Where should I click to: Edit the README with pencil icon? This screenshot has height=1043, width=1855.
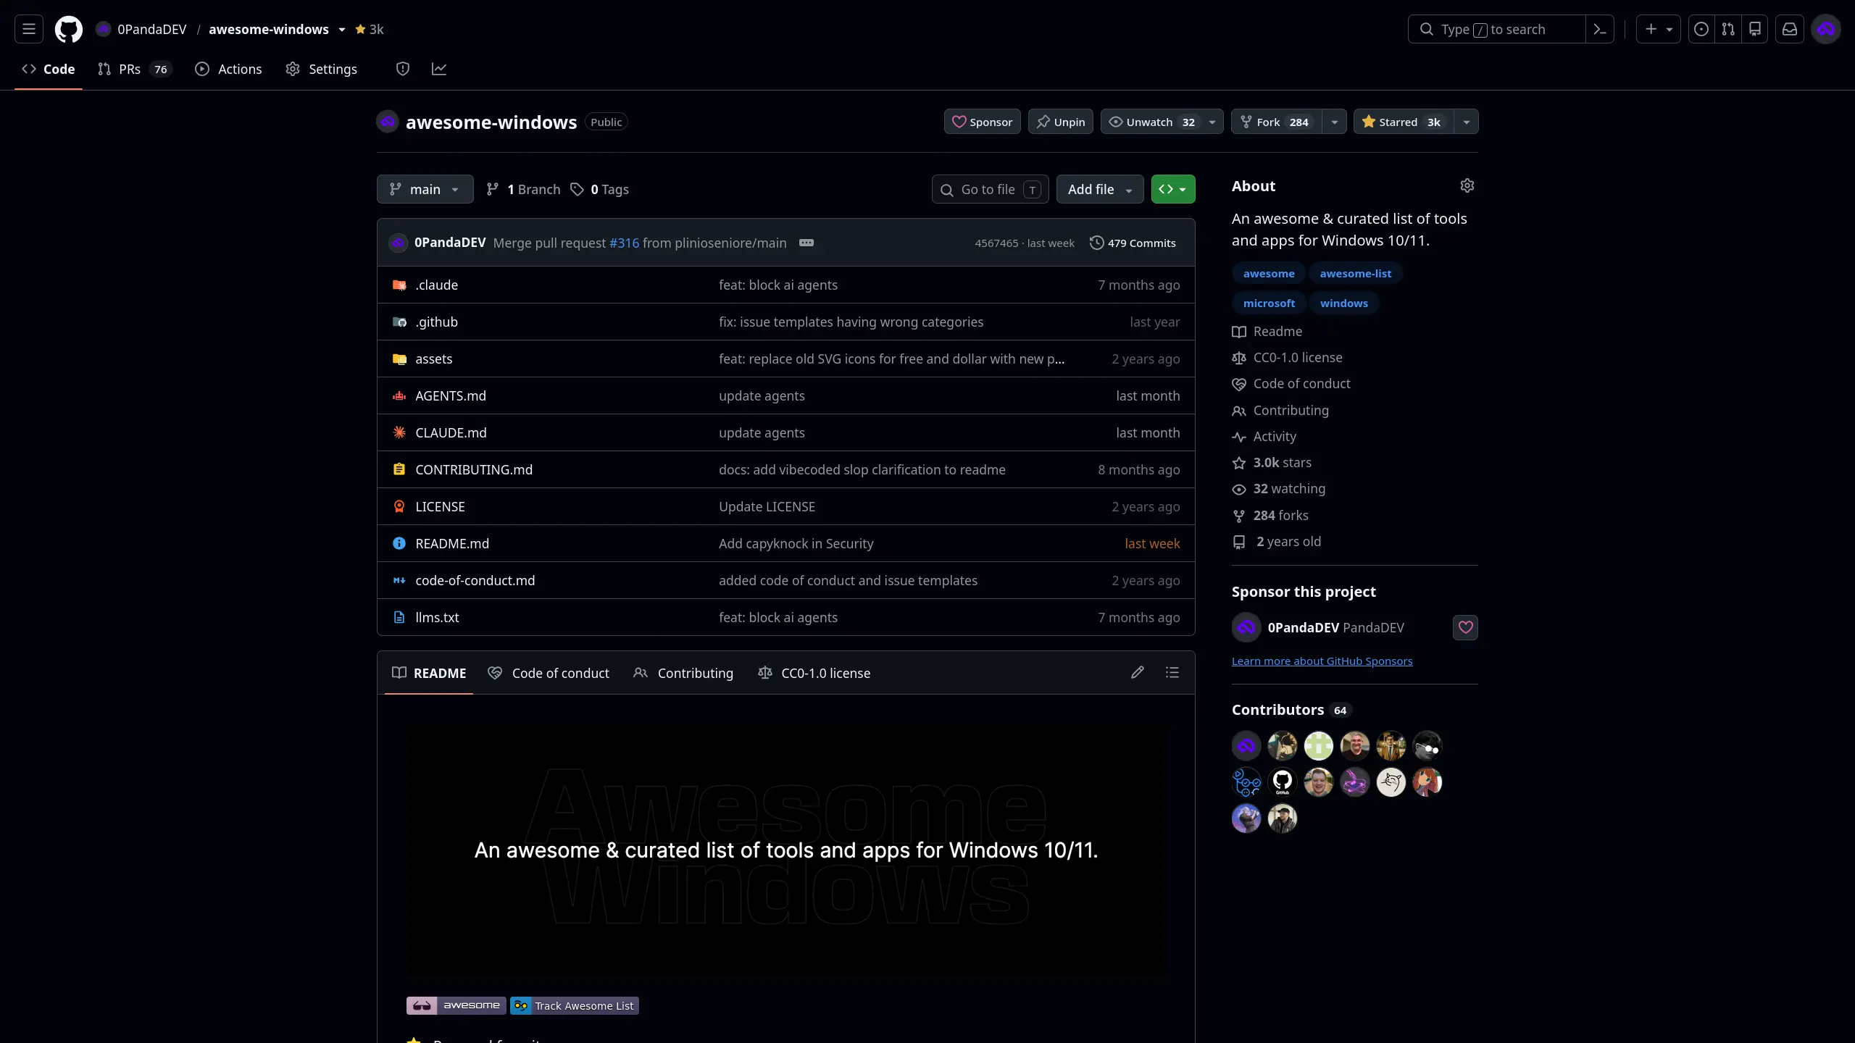click(1138, 672)
